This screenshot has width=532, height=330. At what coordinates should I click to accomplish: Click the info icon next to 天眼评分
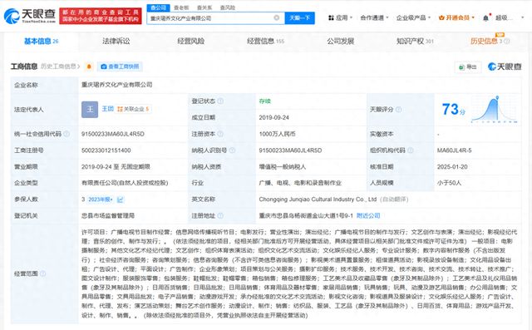coord(399,110)
